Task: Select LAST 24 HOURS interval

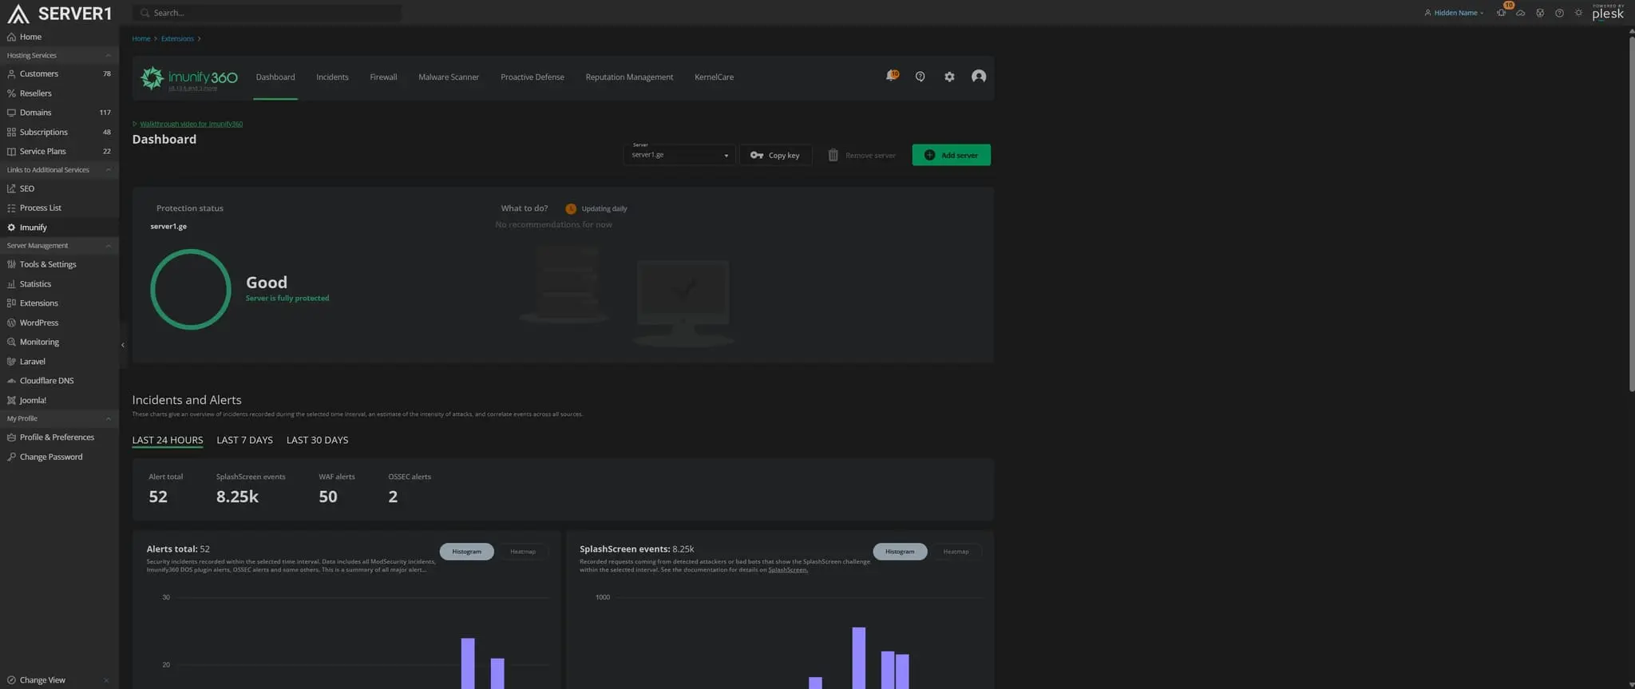Action: pos(168,440)
